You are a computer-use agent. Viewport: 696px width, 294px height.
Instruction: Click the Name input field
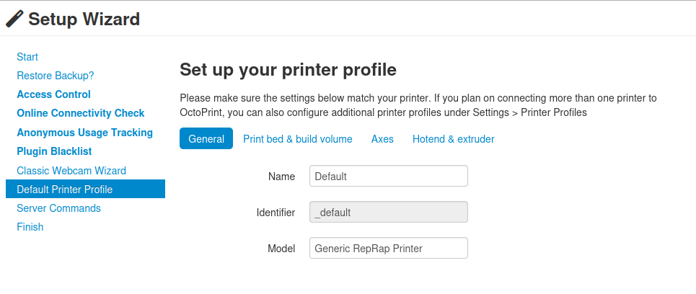(389, 176)
